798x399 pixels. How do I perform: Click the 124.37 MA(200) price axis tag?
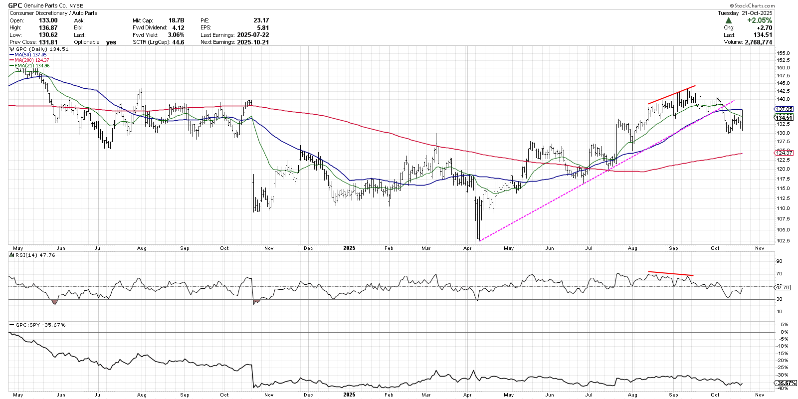click(784, 153)
